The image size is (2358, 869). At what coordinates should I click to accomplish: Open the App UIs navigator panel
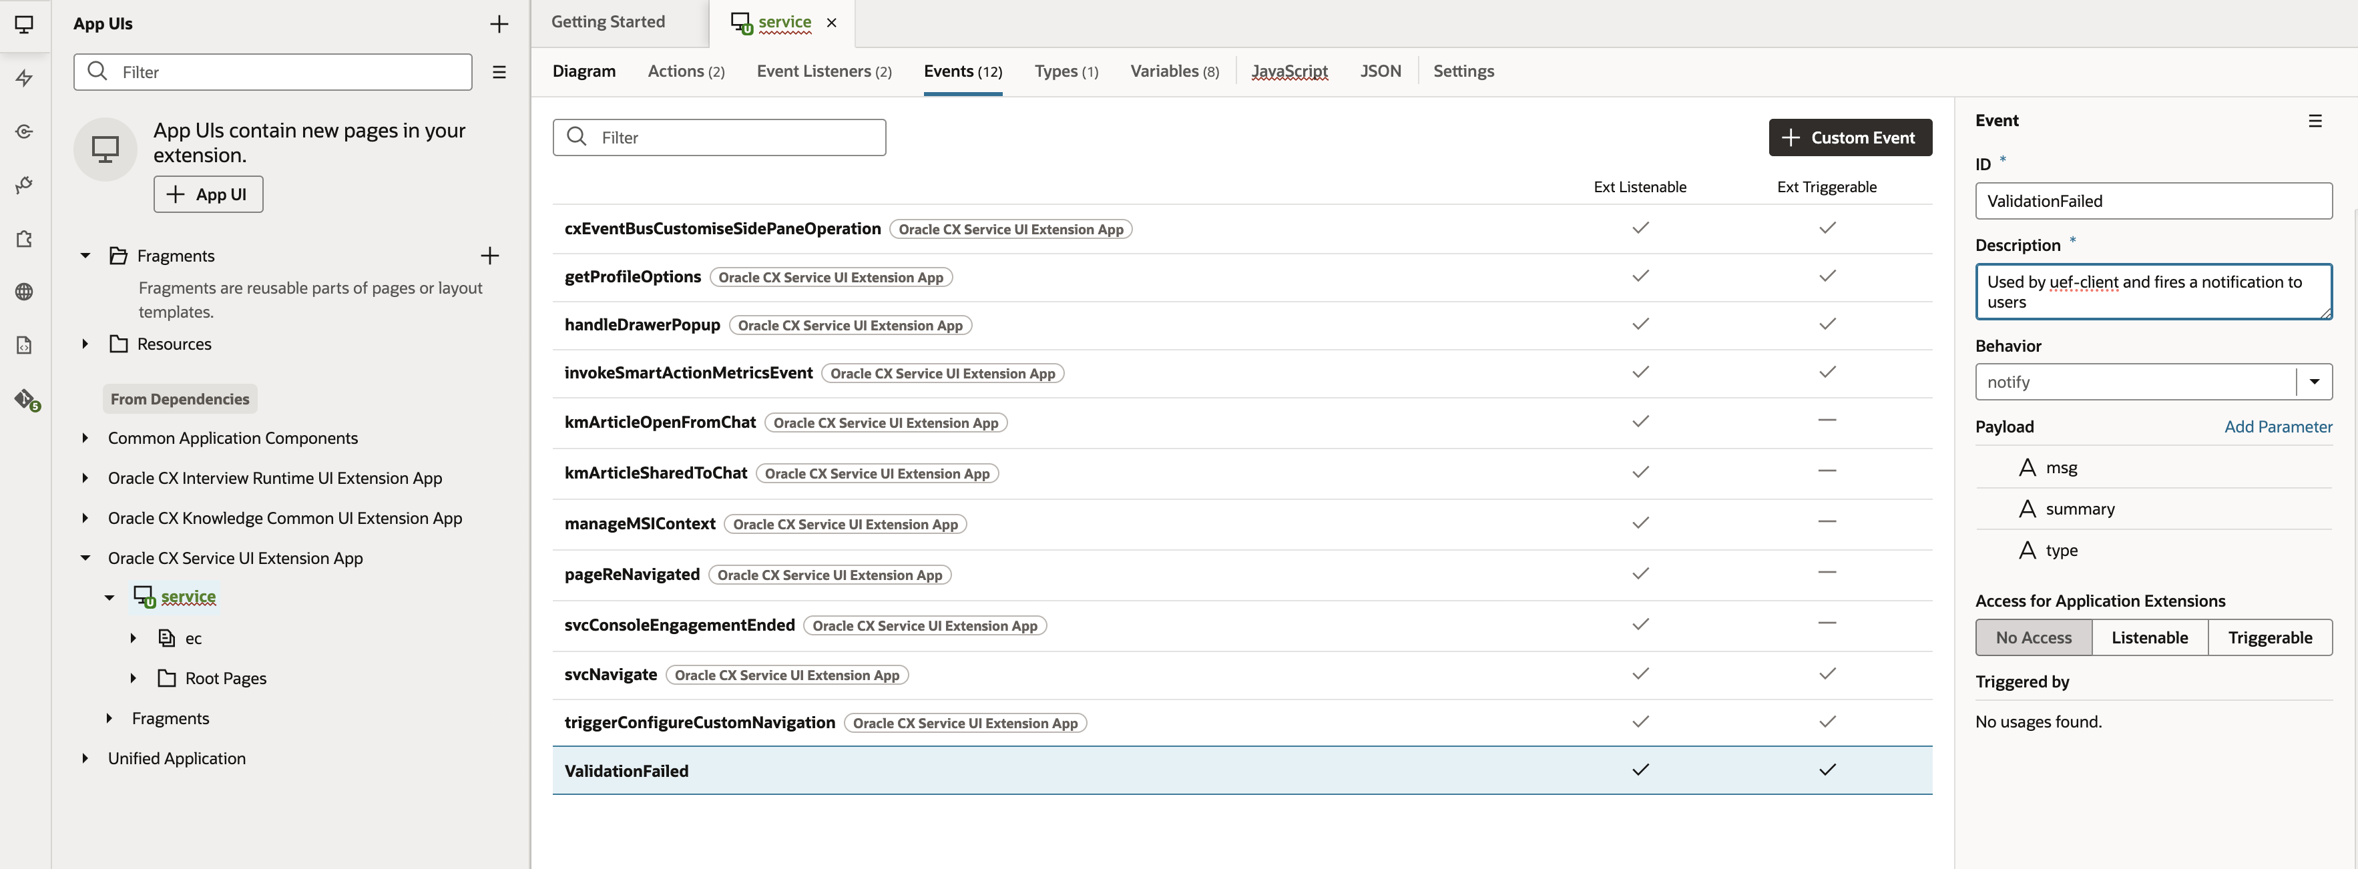coord(25,25)
